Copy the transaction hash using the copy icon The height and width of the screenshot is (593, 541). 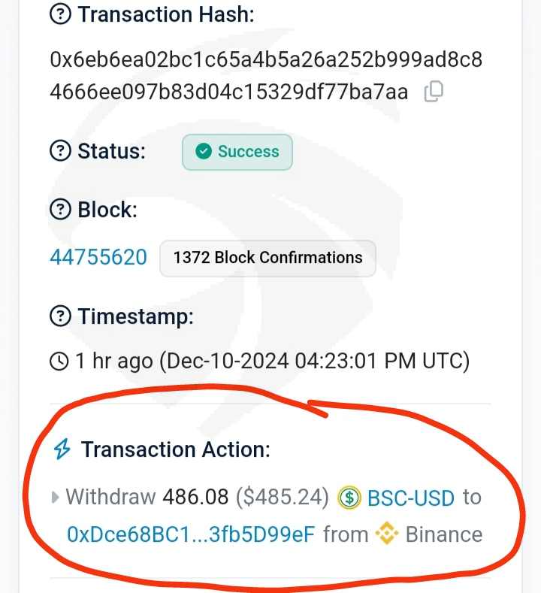tap(434, 92)
